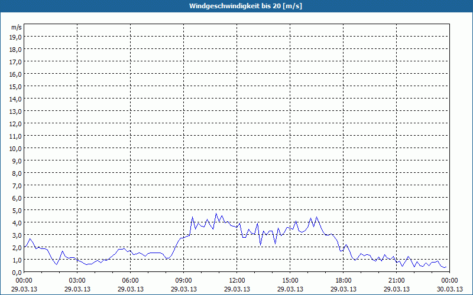Click the '29.03.13' date under '12:00'
Viewport: 473px width, 295px height.
237,289
